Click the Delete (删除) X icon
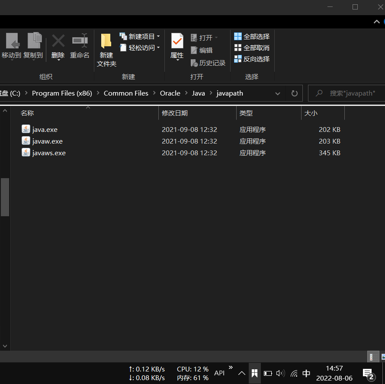 (x=58, y=41)
